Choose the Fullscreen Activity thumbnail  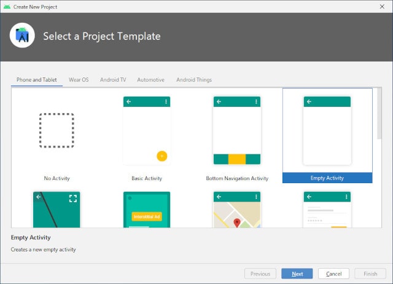point(56,209)
